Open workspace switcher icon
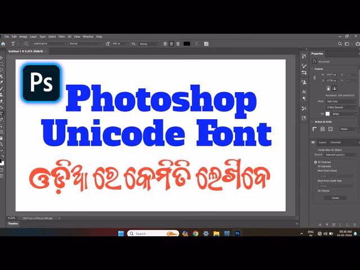 click(347, 44)
